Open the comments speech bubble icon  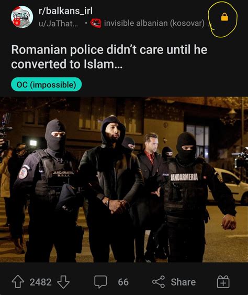tap(100, 282)
